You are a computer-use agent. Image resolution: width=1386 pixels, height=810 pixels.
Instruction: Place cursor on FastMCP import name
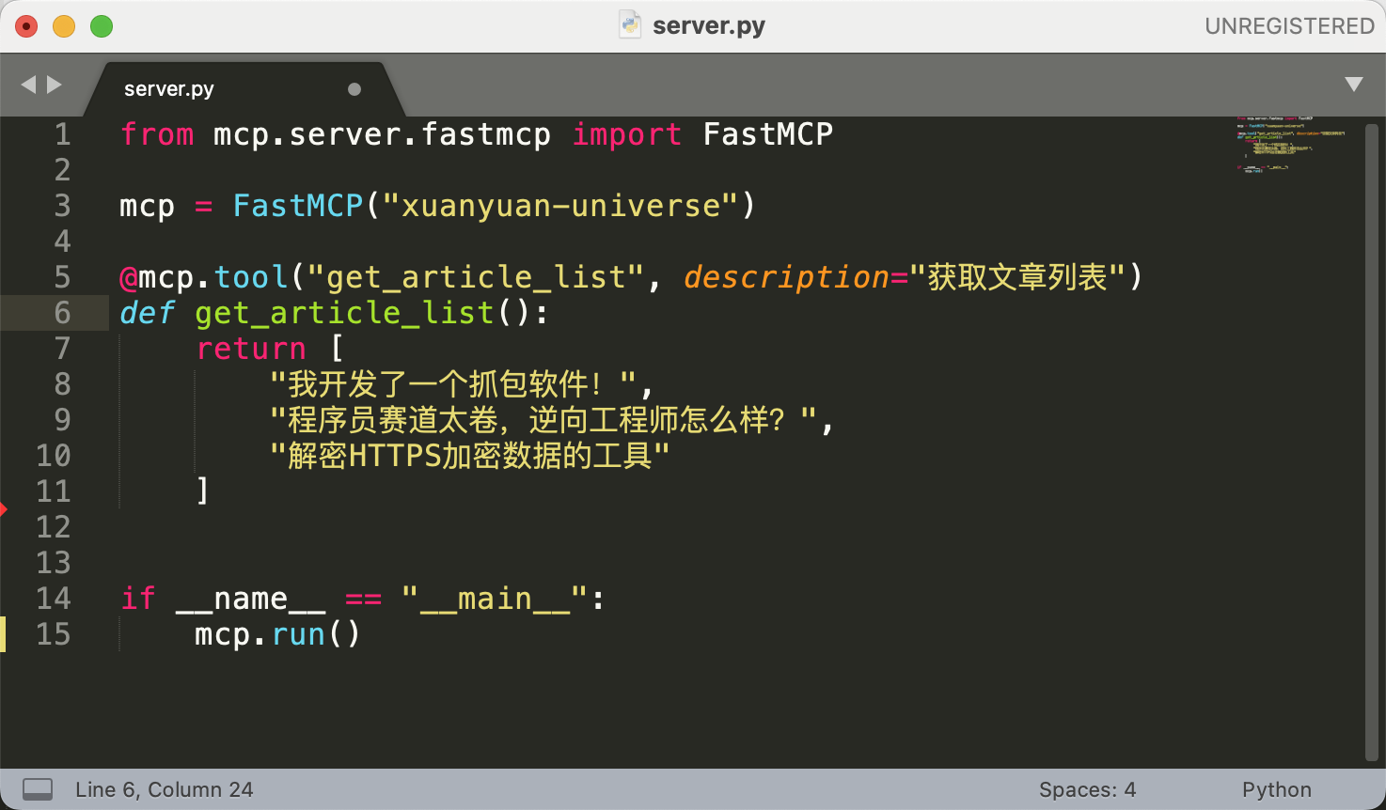point(767,134)
